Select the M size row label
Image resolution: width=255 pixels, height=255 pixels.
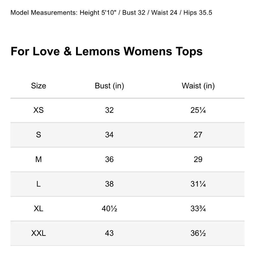coord(39,159)
